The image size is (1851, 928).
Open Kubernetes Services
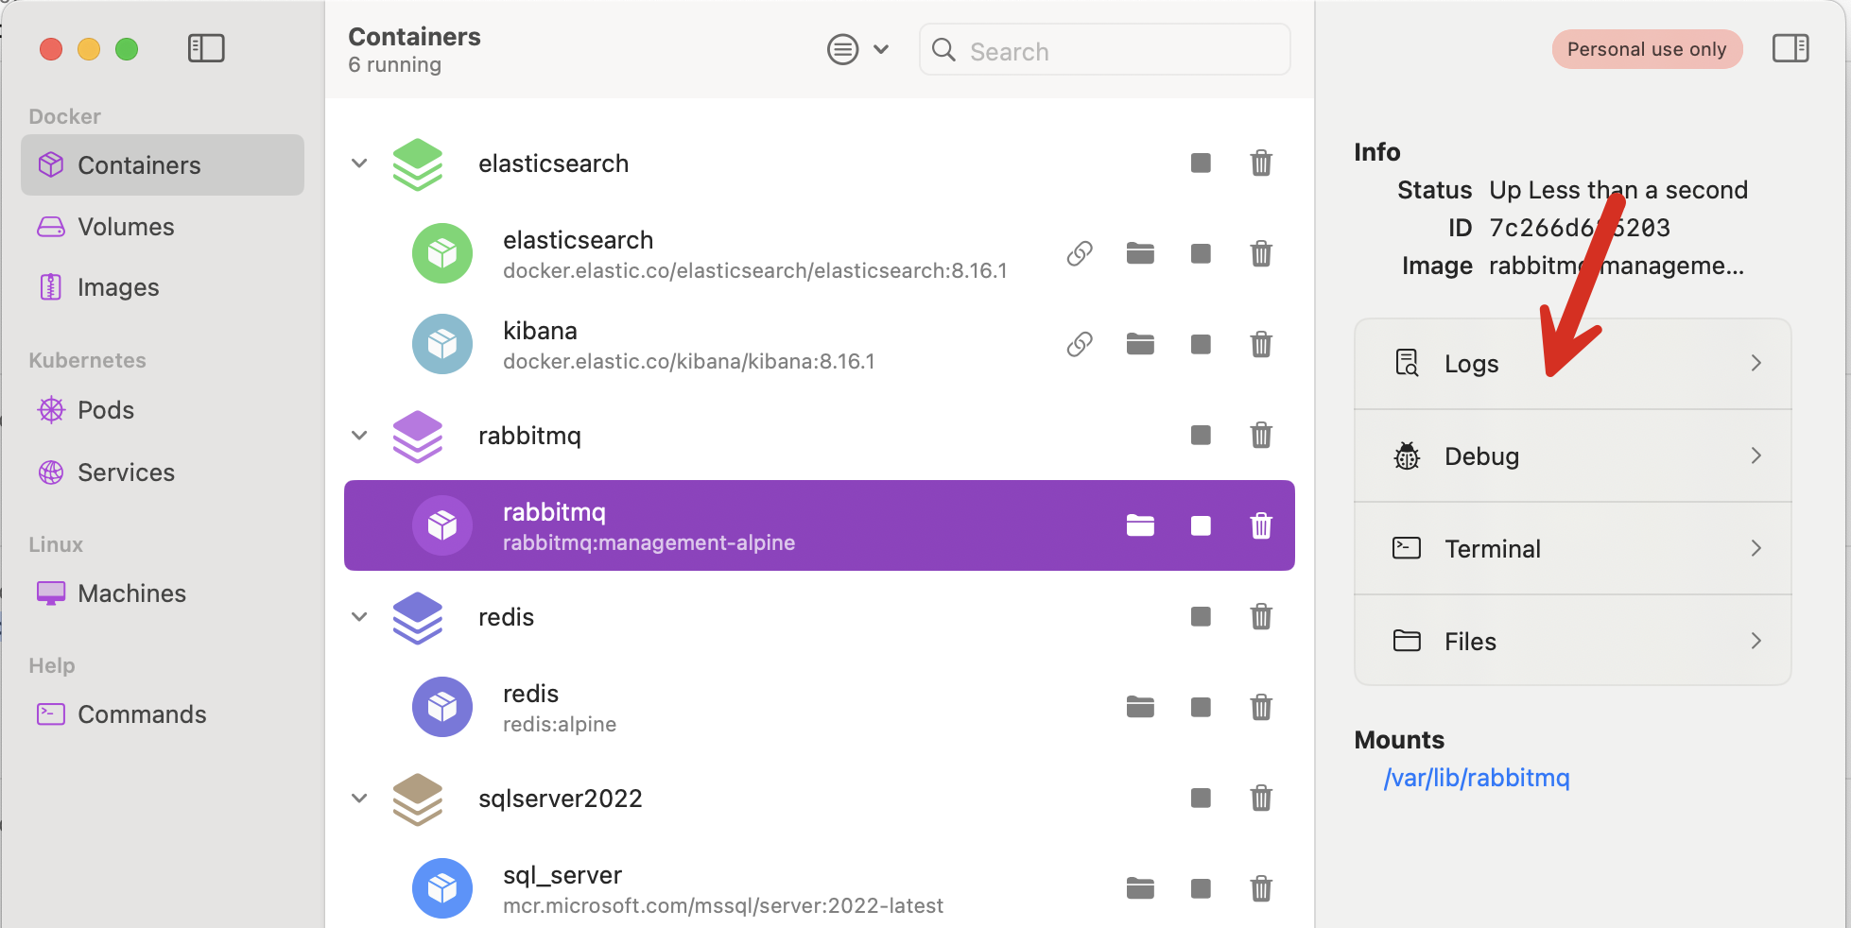tap(126, 473)
